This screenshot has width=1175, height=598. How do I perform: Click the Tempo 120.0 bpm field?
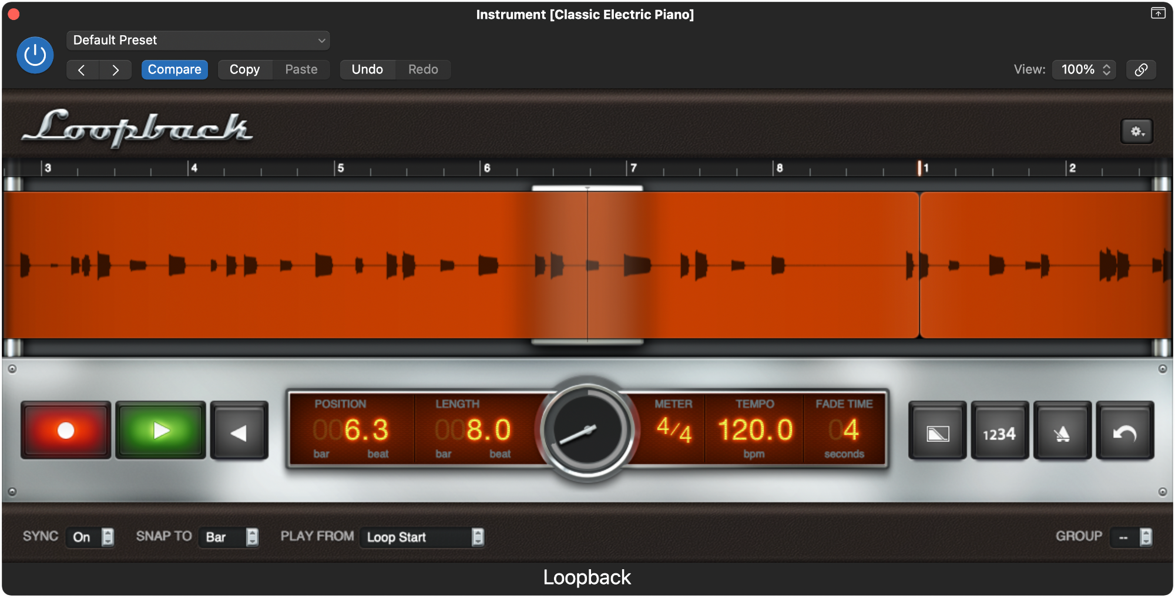755,429
